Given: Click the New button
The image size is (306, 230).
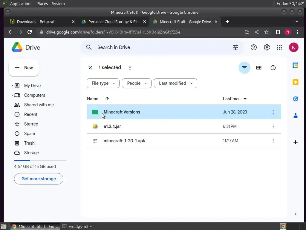Looking at the screenshot, I should [x=24, y=68].
